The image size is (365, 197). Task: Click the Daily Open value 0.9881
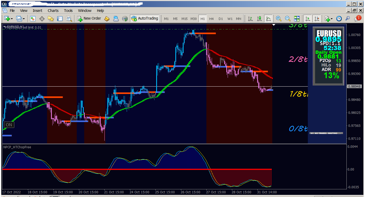click(x=328, y=56)
